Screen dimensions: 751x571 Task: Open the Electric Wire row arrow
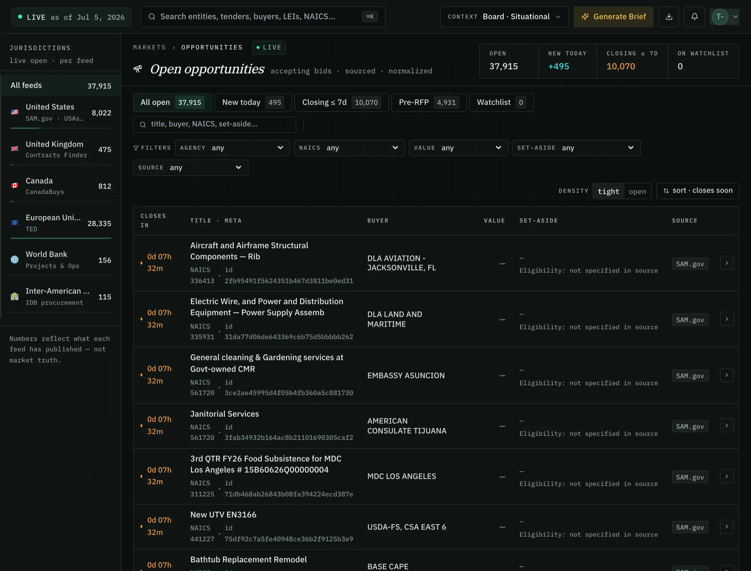[x=727, y=319]
